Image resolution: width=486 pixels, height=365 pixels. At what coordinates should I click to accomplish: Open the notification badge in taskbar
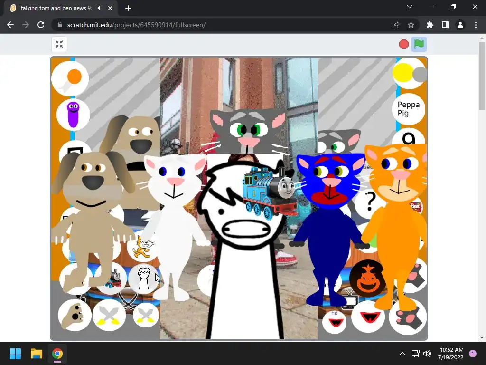tap(473, 354)
